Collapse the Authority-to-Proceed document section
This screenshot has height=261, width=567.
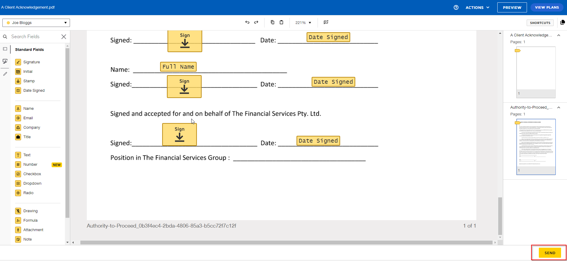click(559, 107)
